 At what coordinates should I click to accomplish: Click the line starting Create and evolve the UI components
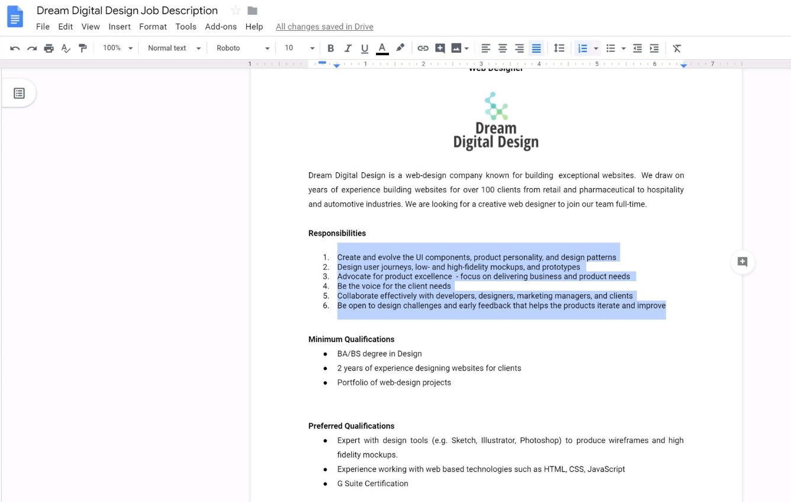tap(477, 258)
